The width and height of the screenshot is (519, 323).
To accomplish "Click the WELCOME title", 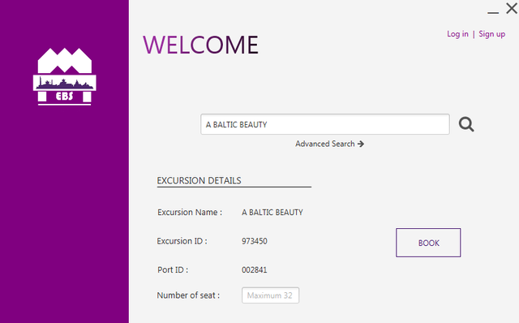I will tap(200, 45).
